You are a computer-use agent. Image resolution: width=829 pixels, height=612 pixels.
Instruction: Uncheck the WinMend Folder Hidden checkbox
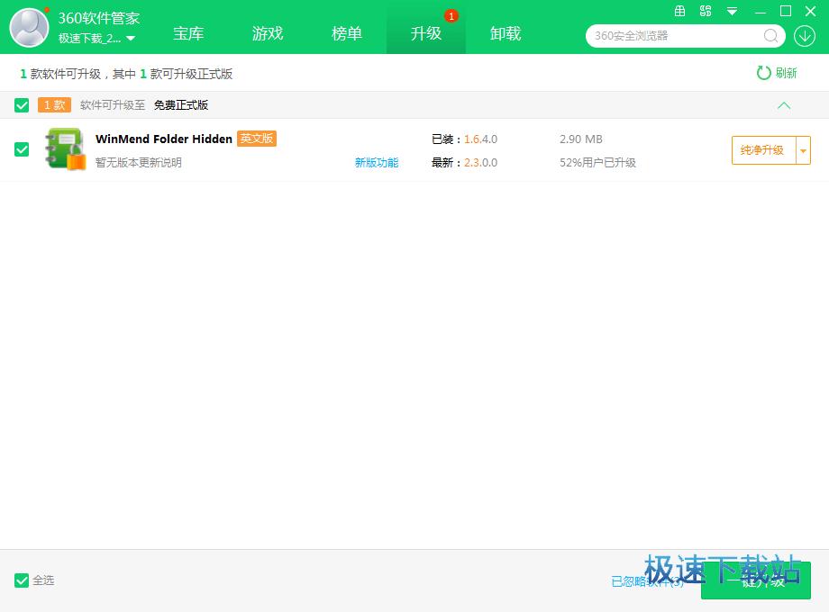[22, 149]
